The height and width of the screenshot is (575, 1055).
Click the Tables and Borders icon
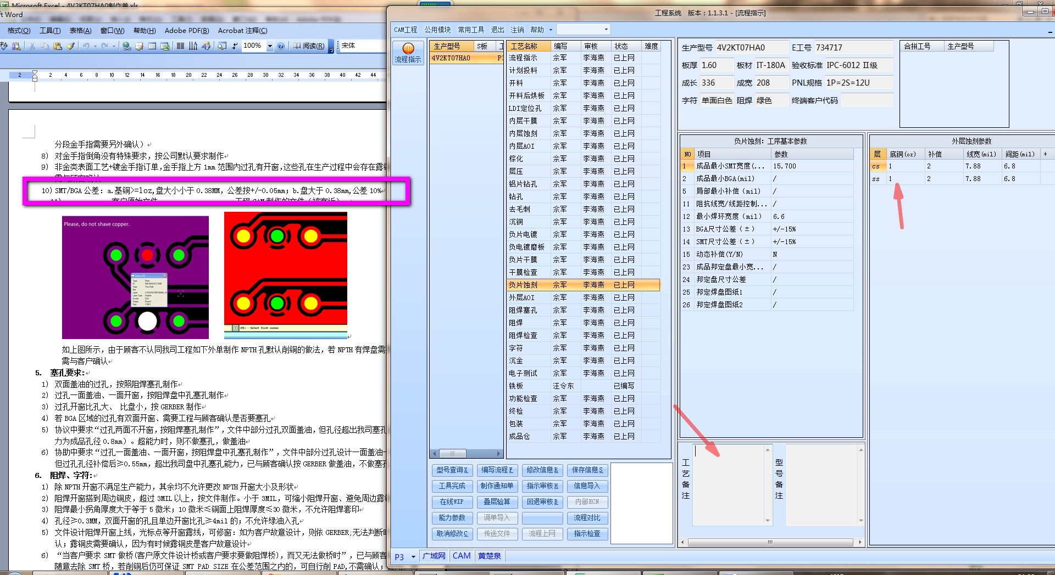(x=140, y=46)
